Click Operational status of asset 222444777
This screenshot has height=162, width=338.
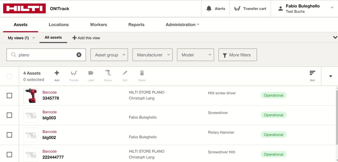click(x=273, y=154)
